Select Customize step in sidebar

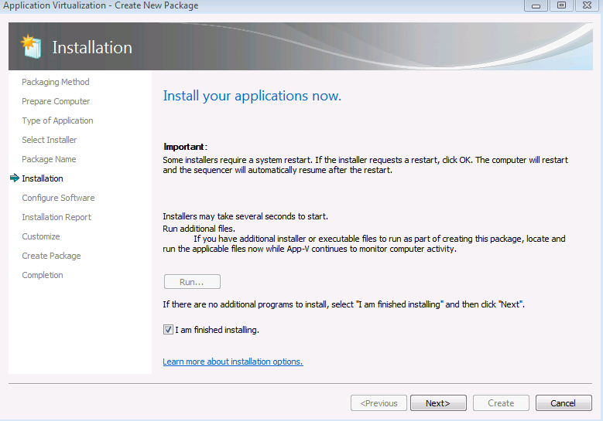[41, 236]
